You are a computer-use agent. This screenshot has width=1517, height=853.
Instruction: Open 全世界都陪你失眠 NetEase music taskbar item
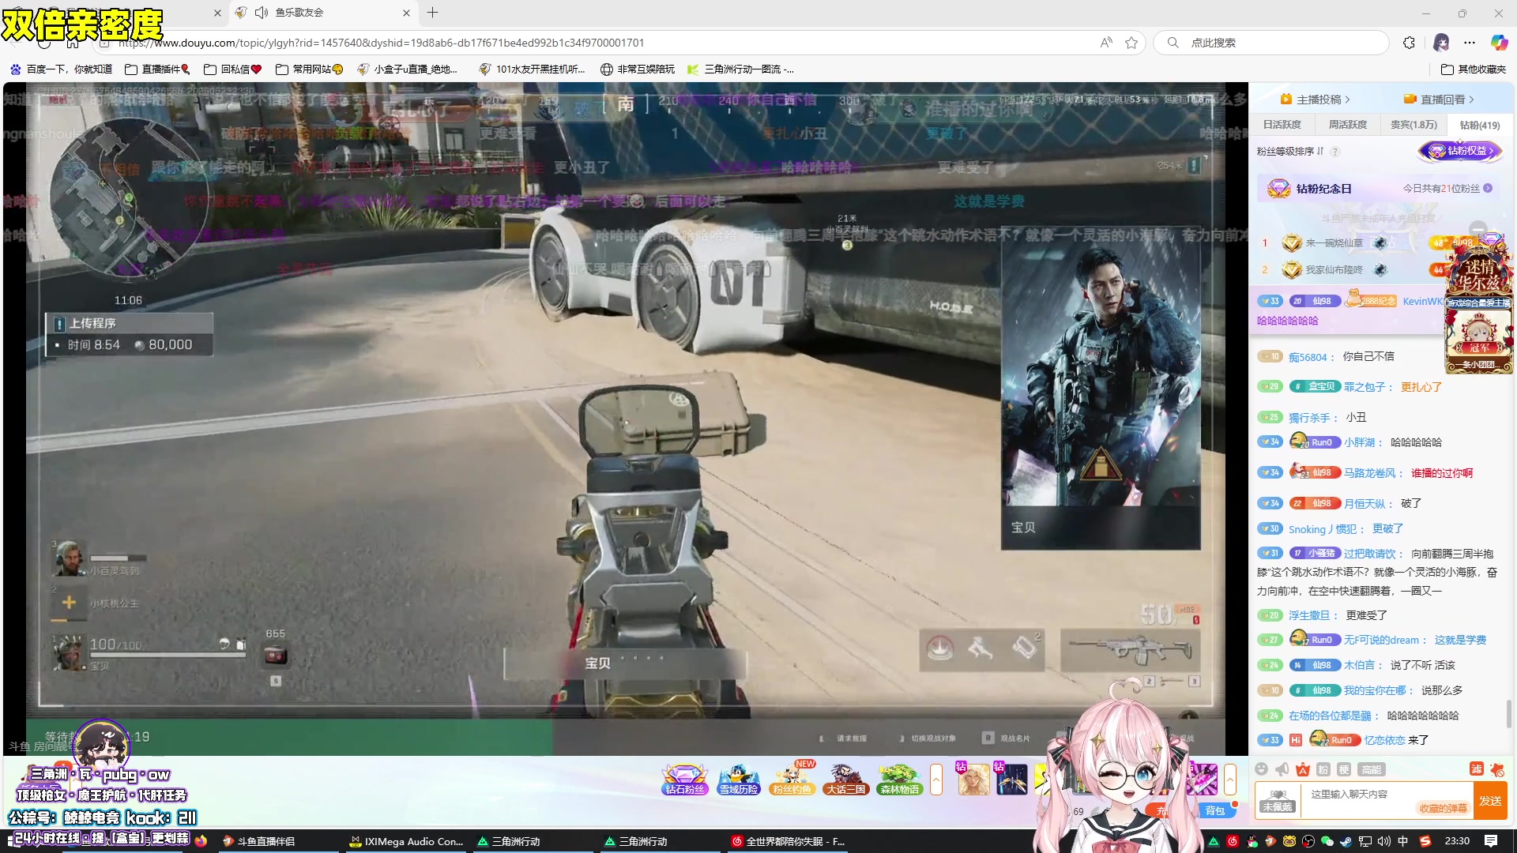click(x=789, y=841)
